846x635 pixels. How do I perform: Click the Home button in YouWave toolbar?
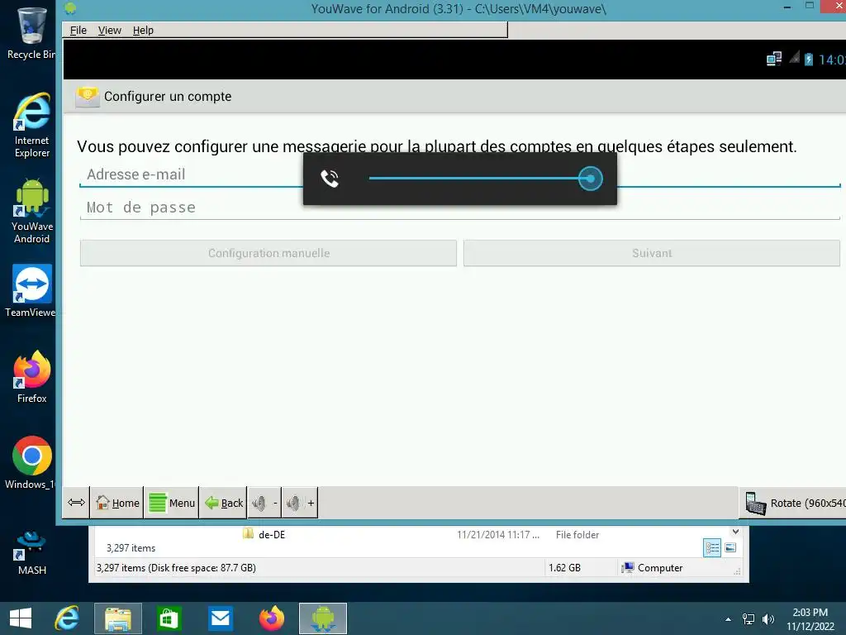coord(117,503)
